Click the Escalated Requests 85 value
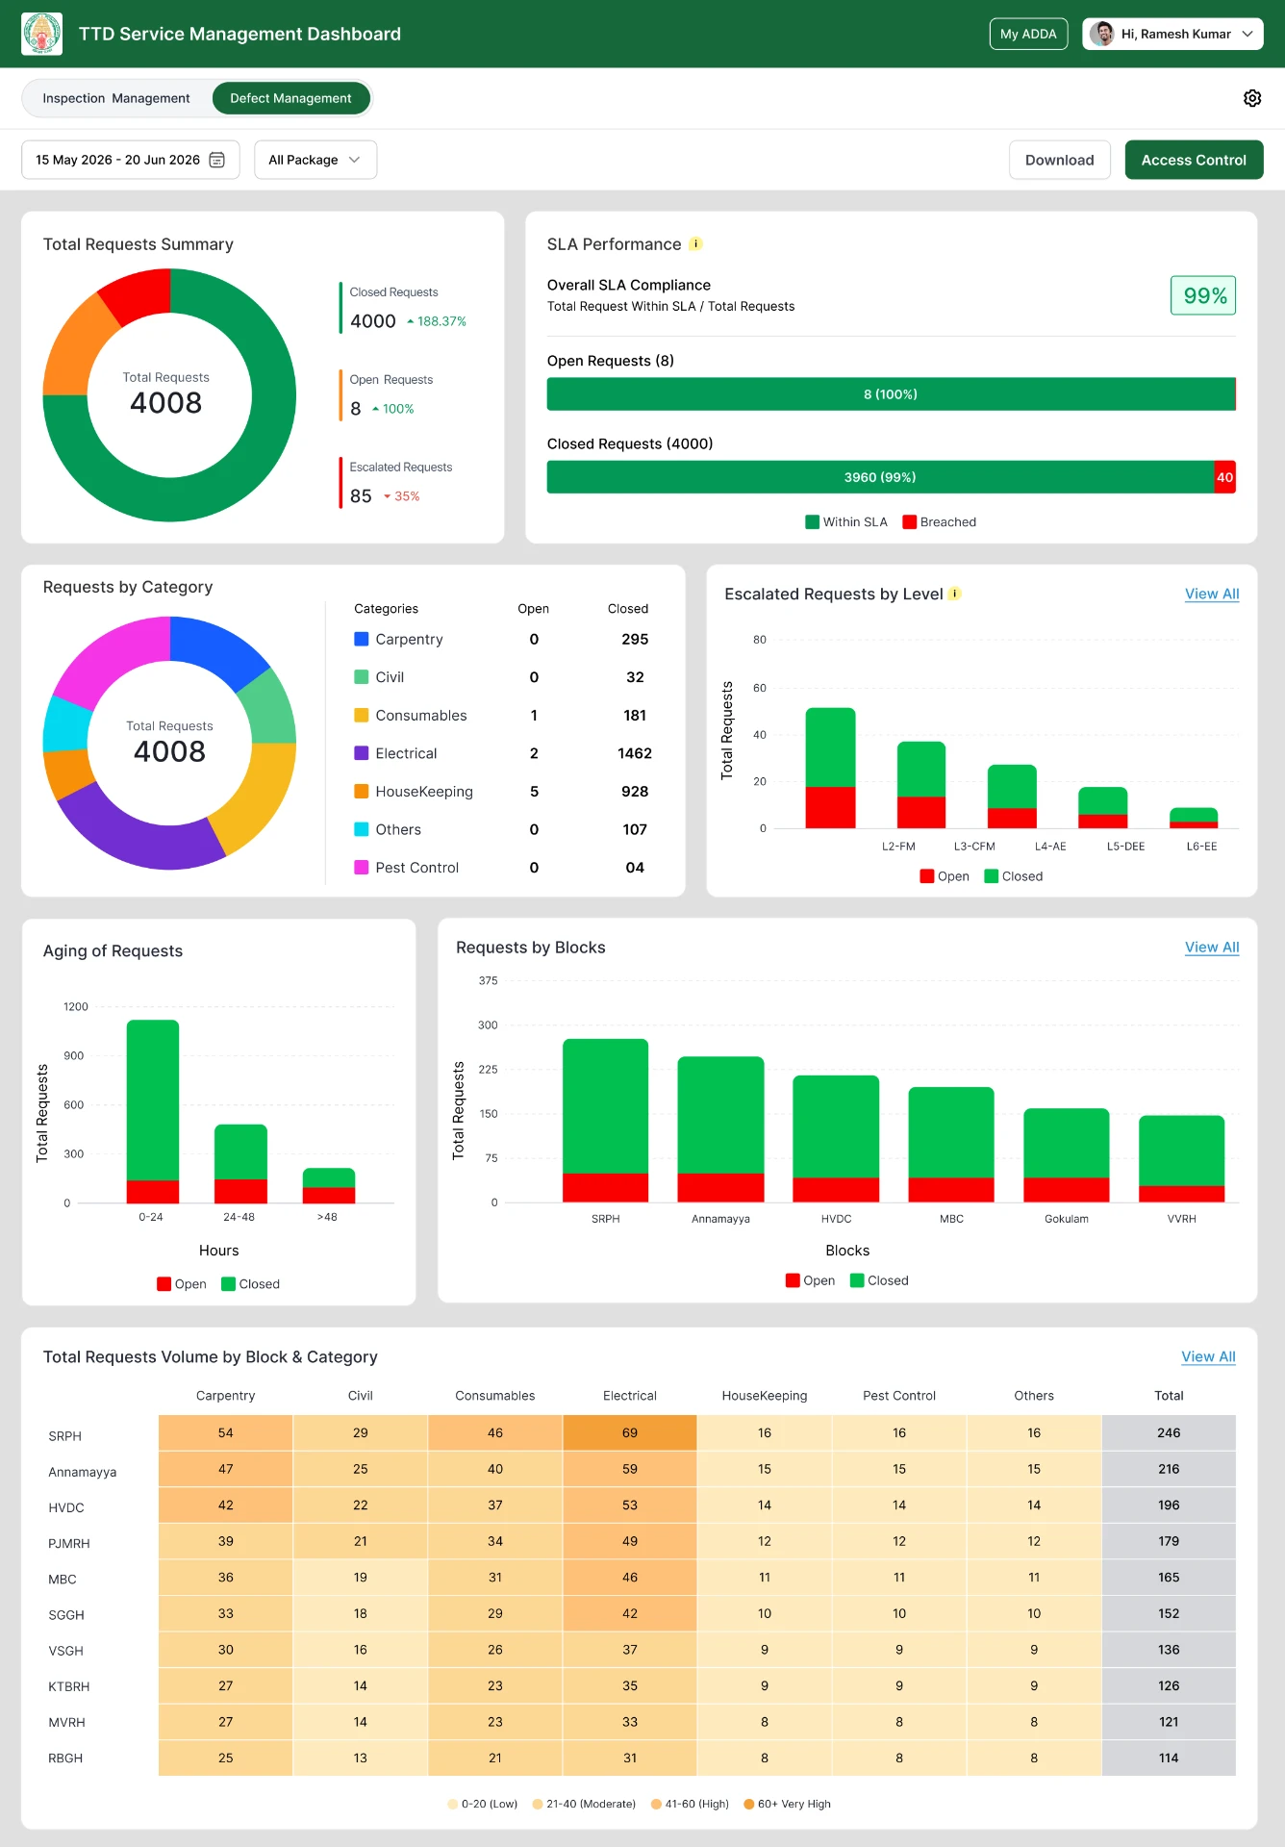 (x=361, y=496)
